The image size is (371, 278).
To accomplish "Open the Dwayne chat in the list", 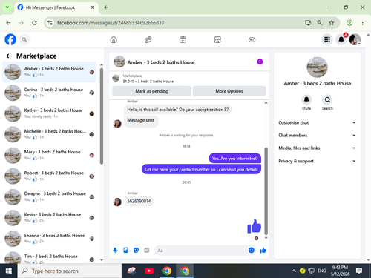I will point(50,196).
